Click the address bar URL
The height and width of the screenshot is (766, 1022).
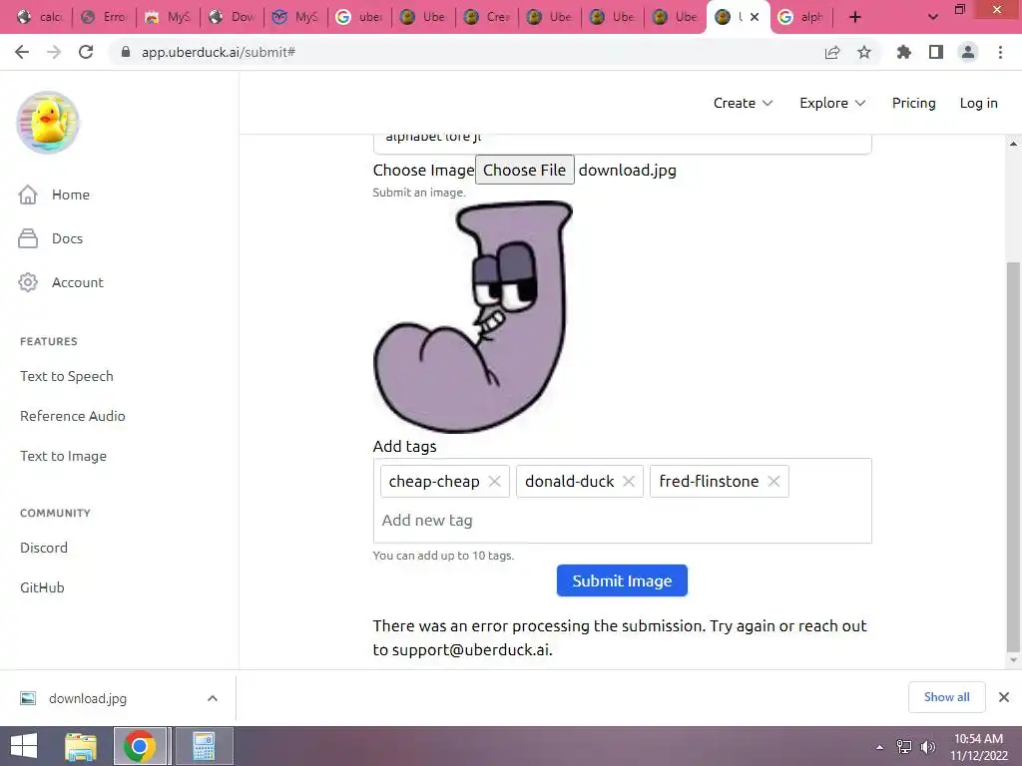[x=219, y=52]
